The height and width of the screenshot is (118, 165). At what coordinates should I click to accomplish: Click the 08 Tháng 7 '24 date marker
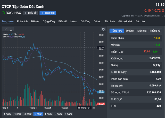[85, 108]
